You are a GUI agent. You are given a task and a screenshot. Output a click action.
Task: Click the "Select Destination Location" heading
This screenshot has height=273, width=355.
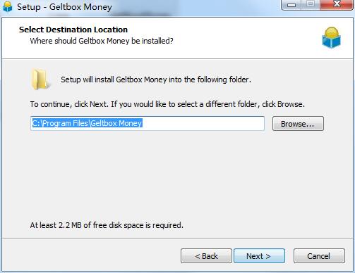coord(73,30)
